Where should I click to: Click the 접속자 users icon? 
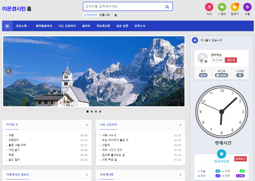[235, 7]
